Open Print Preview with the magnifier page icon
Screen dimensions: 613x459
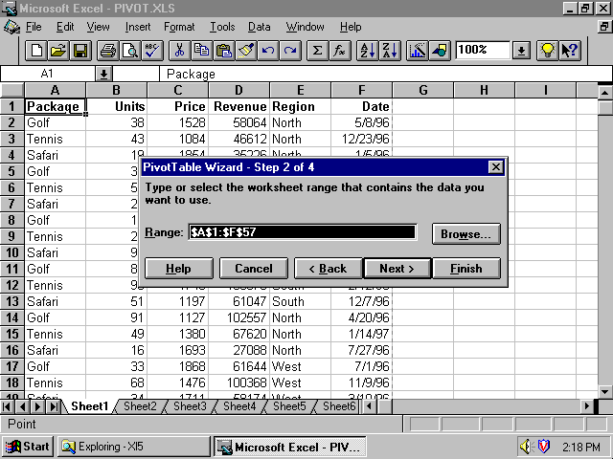(130, 51)
